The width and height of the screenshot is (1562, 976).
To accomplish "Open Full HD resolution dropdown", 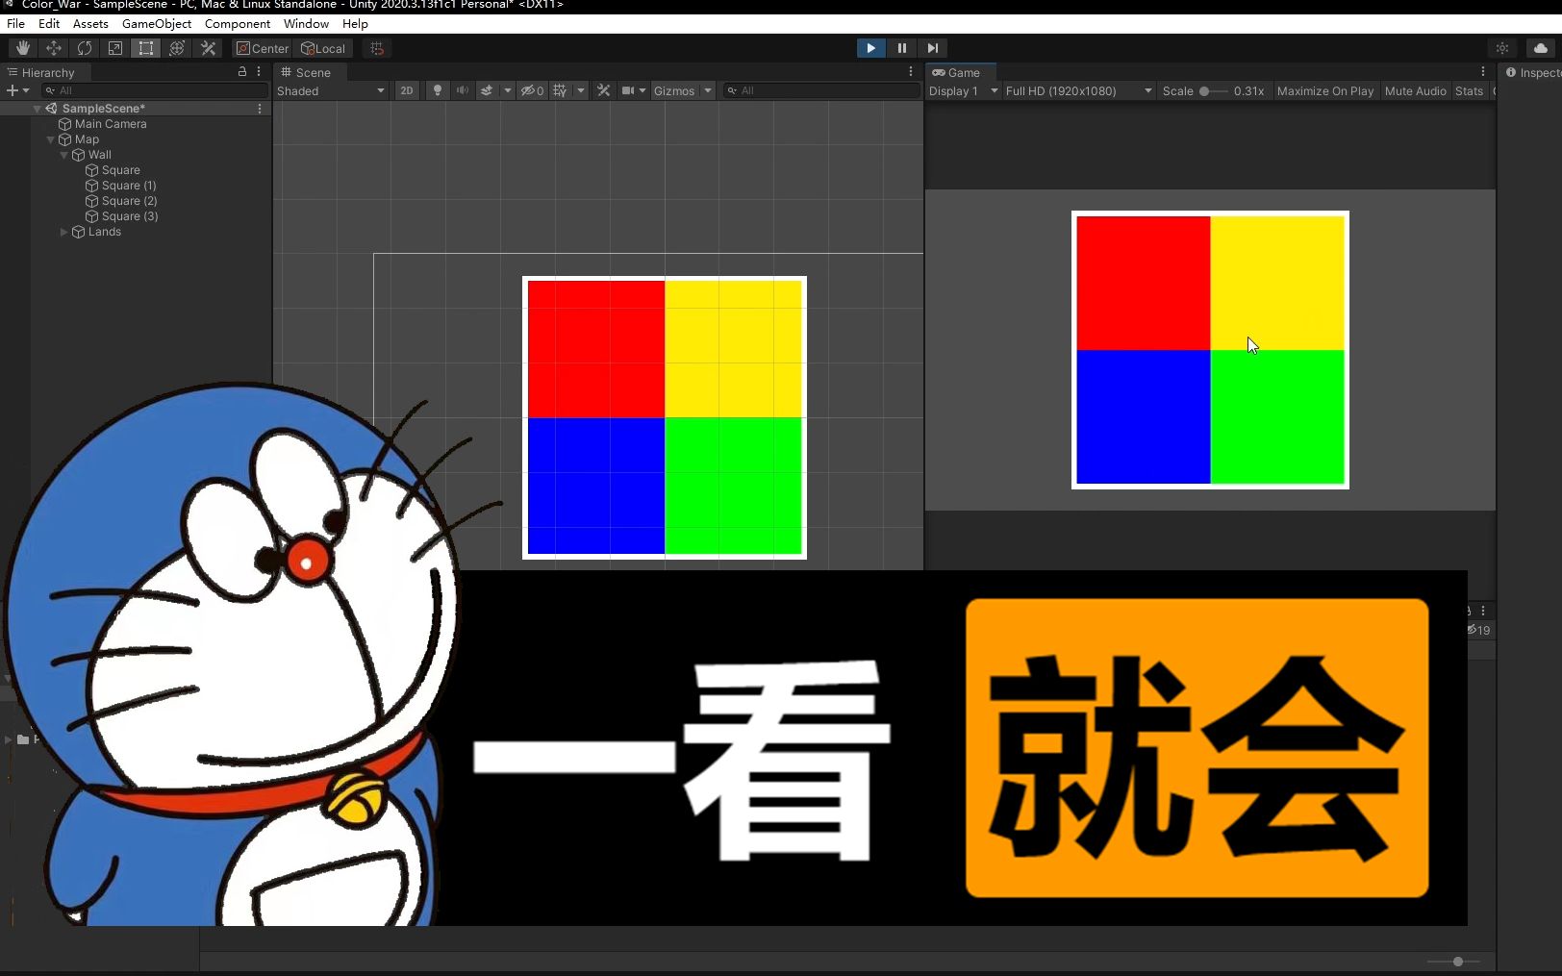I will pos(1078,90).
